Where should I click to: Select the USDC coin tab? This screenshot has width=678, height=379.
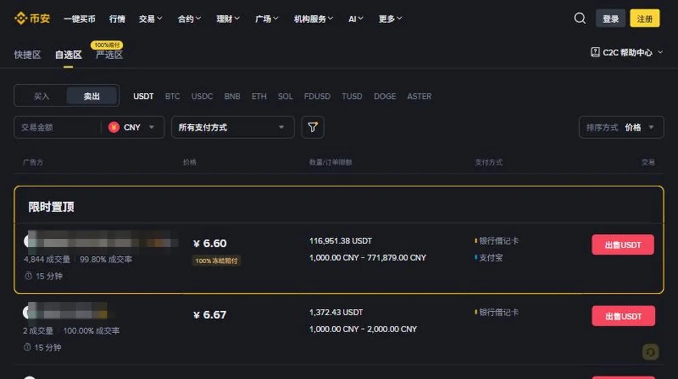[202, 96]
